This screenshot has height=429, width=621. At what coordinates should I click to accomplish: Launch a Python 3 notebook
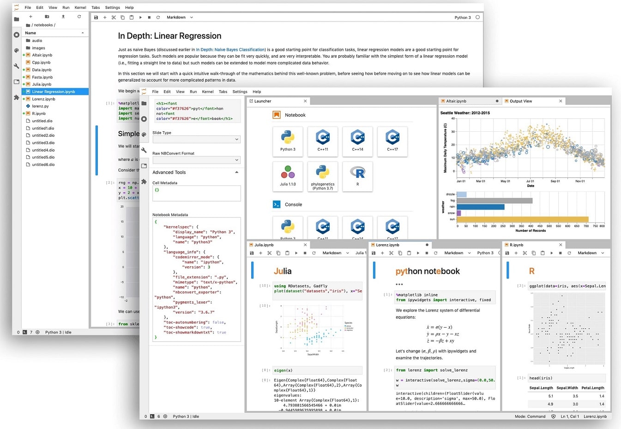pos(288,141)
